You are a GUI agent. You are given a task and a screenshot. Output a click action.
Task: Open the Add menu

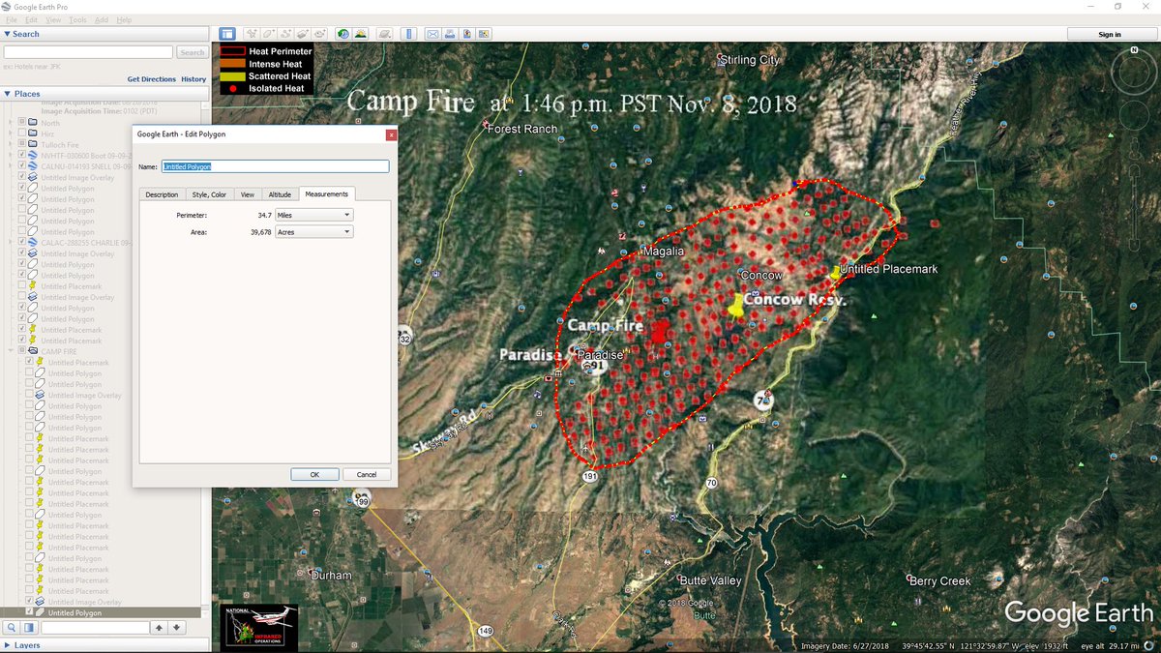click(x=102, y=19)
